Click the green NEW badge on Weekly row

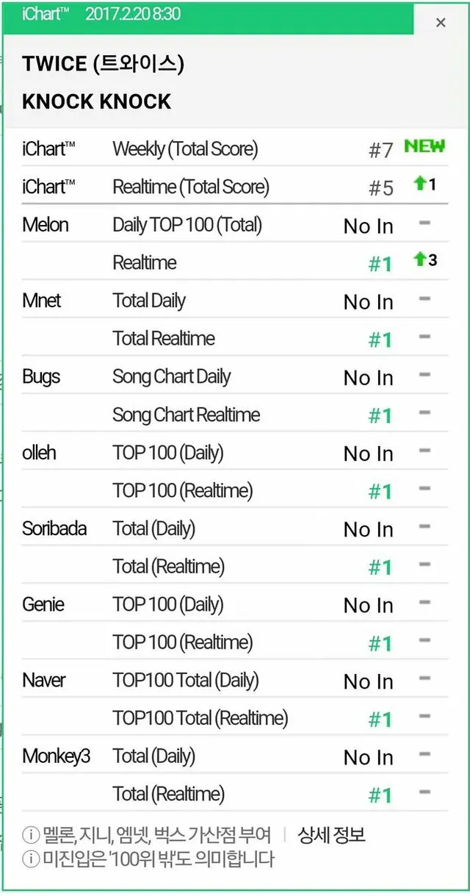tap(424, 146)
